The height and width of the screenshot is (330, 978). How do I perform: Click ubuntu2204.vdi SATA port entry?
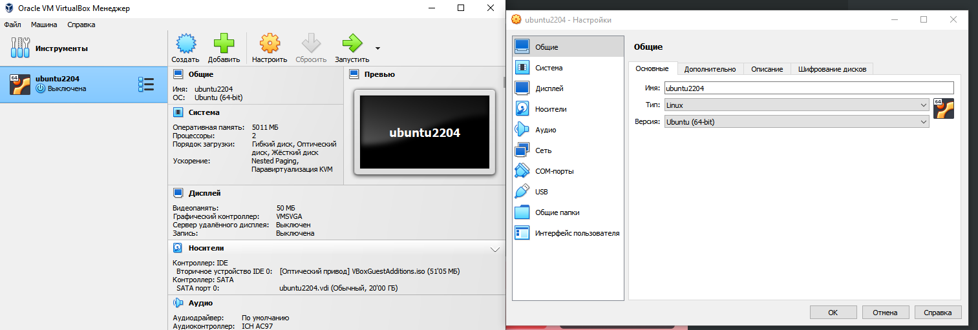point(339,288)
